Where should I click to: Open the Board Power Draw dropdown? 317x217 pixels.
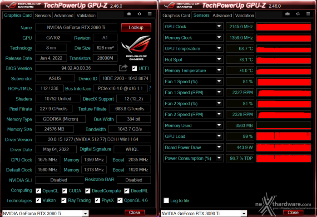point(219,147)
